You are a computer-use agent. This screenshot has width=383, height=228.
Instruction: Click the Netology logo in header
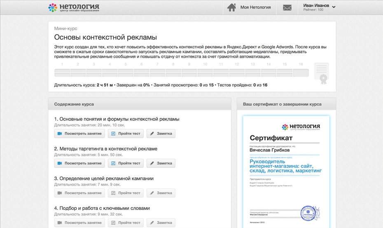pyautogui.click(x=74, y=7)
